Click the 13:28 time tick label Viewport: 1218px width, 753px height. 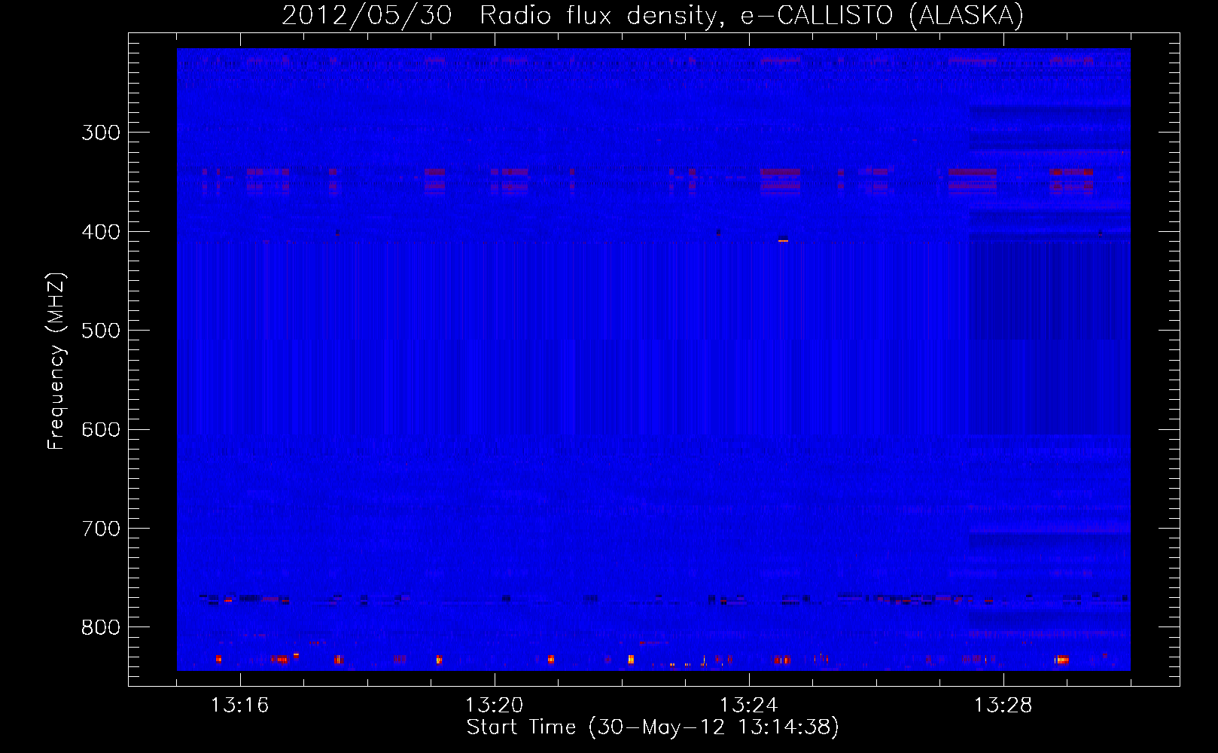[x=1003, y=706]
